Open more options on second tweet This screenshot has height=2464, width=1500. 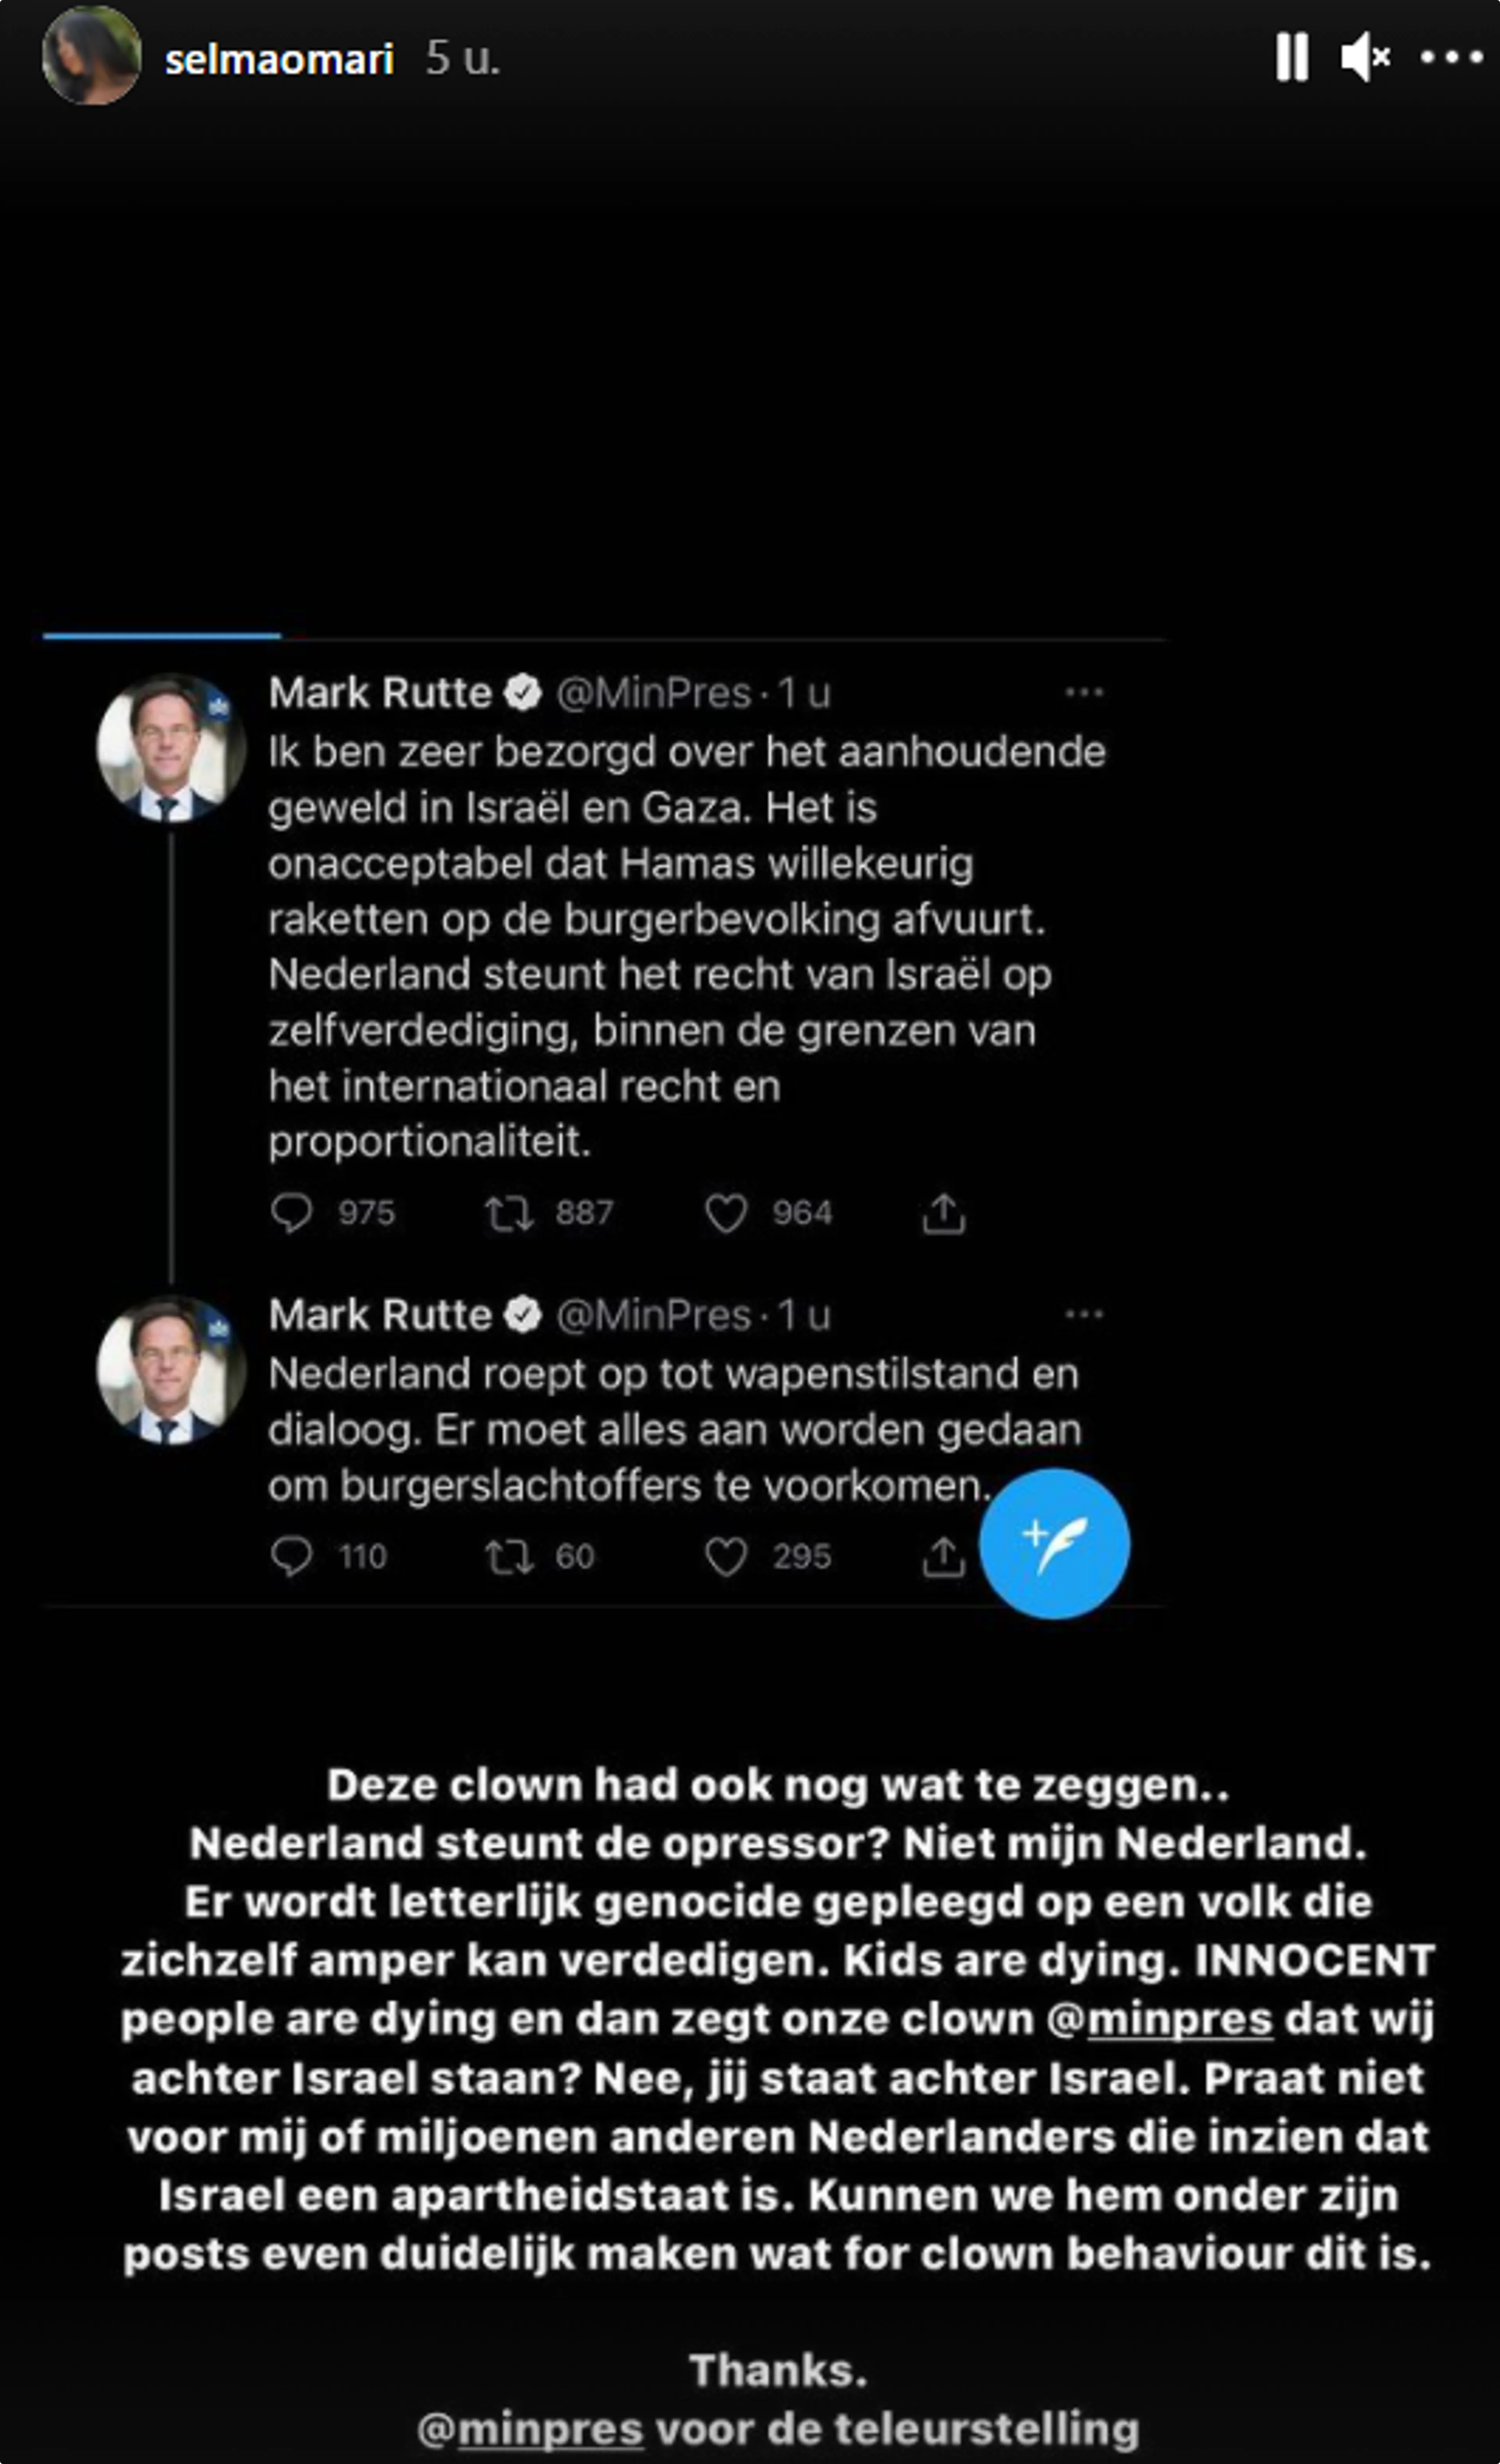pyautogui.click(x=1084, y=1314)
